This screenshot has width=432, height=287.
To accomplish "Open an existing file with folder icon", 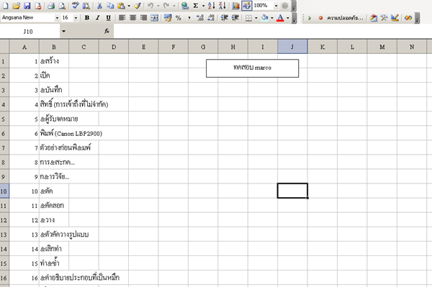I will [x=17, y=6].
